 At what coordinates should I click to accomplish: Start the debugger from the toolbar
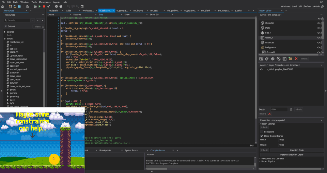coord(35,6)
